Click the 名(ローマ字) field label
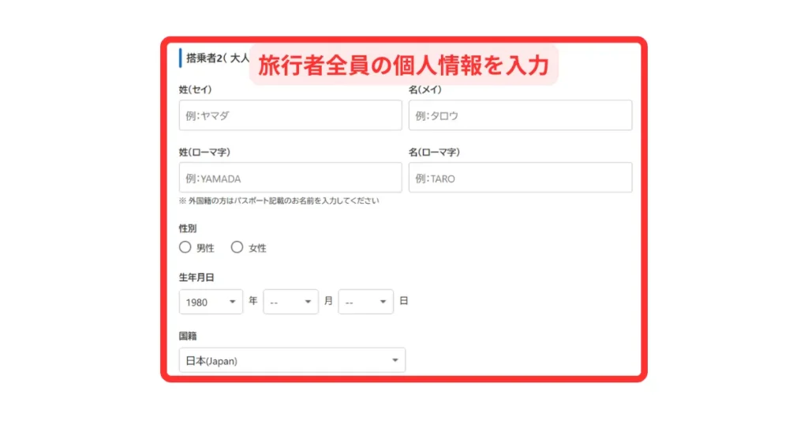This screenshot has height=425, width=808. pos(434,152)
